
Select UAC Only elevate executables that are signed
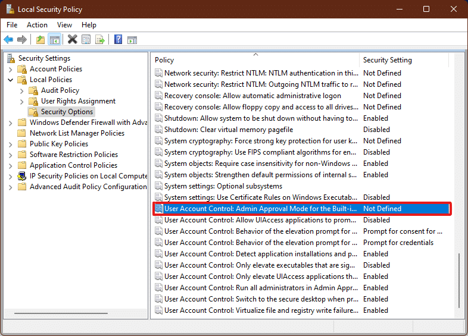pos(302,265)
